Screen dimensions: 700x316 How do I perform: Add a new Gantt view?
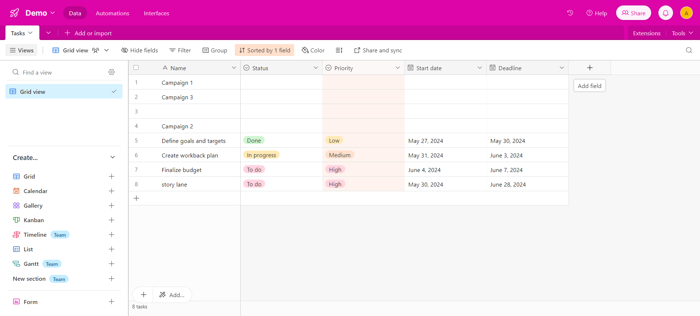click(x=112, y=264)
